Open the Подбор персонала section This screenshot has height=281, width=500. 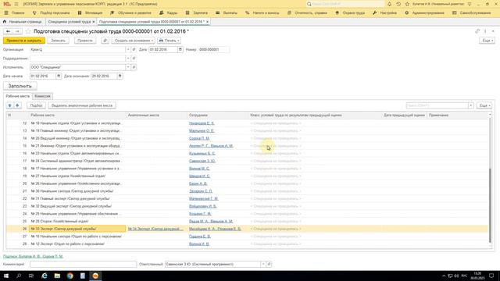51,12
